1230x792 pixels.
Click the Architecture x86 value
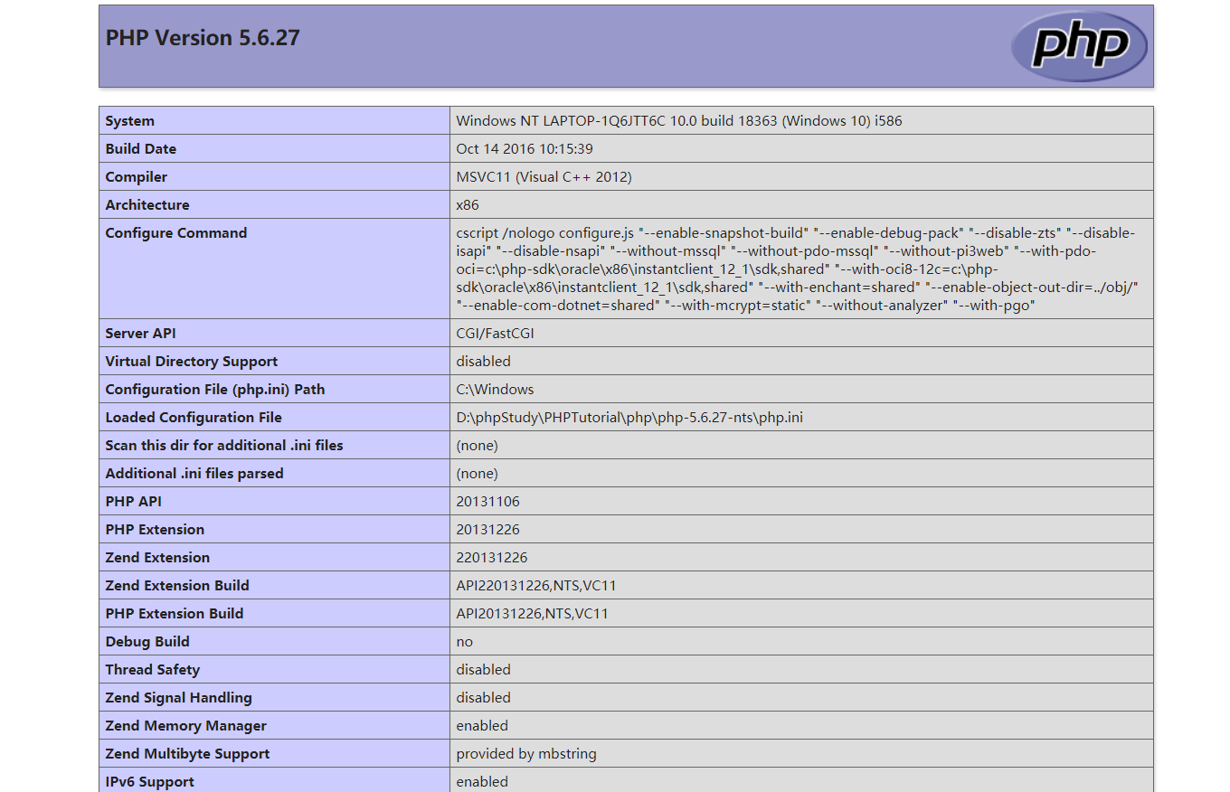468,205
